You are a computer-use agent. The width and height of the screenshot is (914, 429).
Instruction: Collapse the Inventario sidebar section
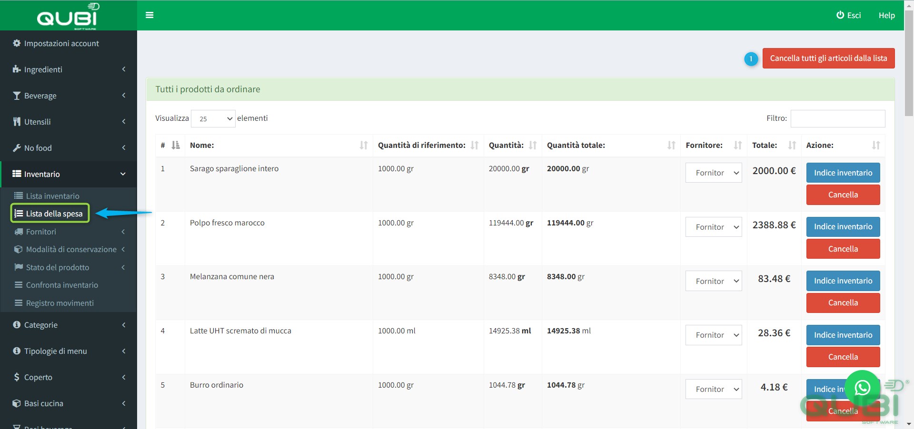coord(69,174)
